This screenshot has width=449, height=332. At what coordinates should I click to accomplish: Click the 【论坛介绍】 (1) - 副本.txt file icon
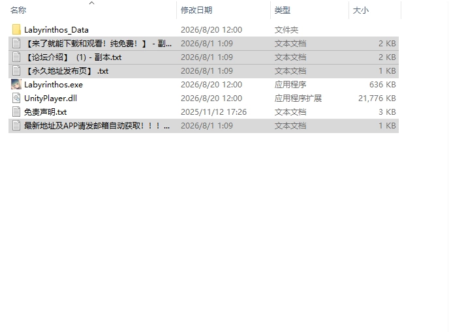tap(16, 57)
